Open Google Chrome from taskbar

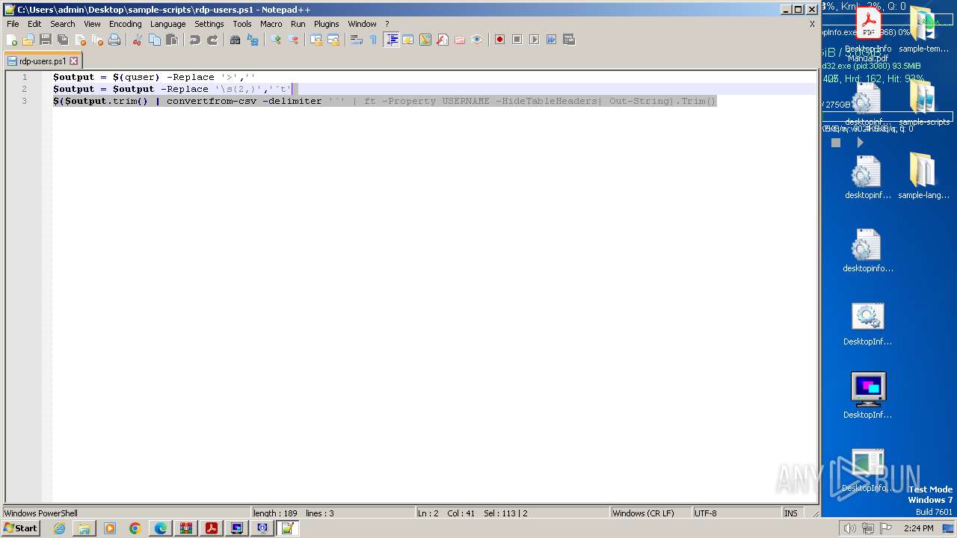135,528
